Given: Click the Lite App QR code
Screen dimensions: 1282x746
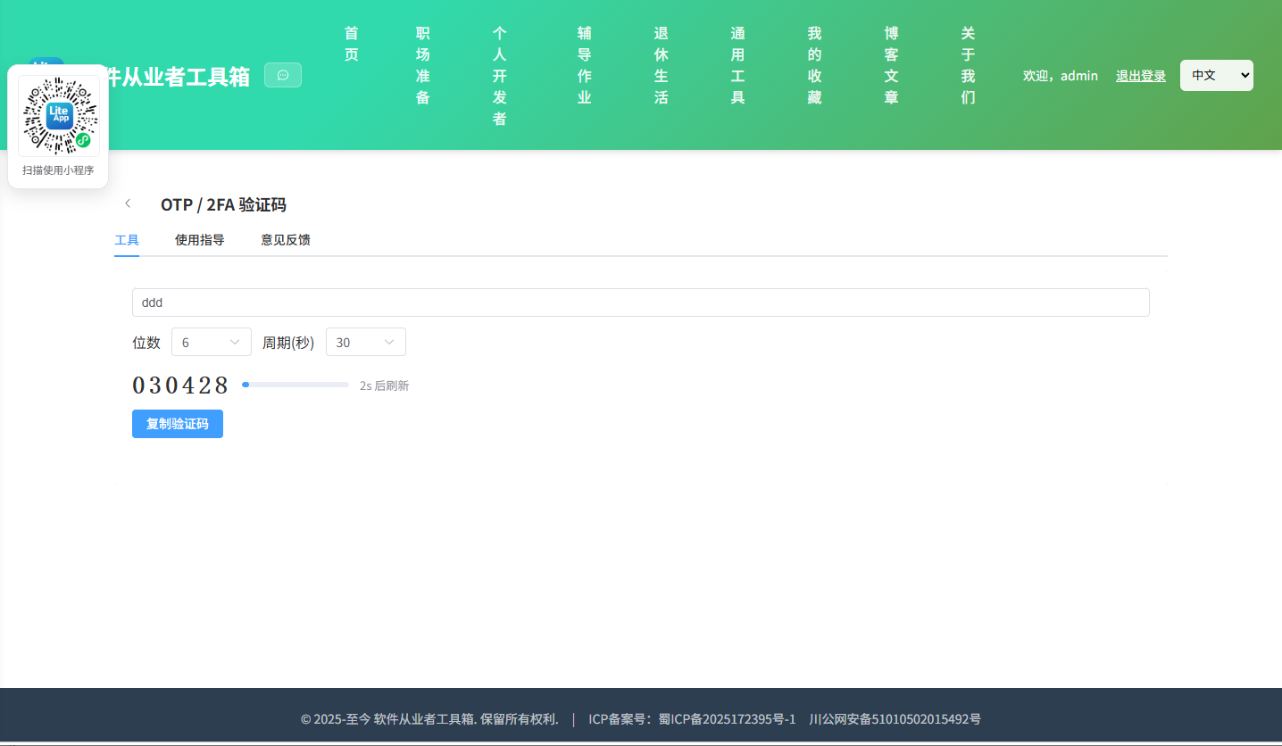Looking at the screenshot, I should [58, 116].
